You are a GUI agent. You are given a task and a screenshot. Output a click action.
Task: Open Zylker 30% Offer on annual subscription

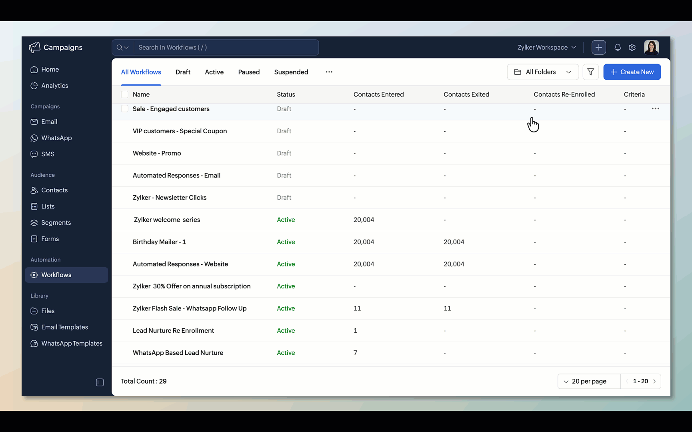192,286
